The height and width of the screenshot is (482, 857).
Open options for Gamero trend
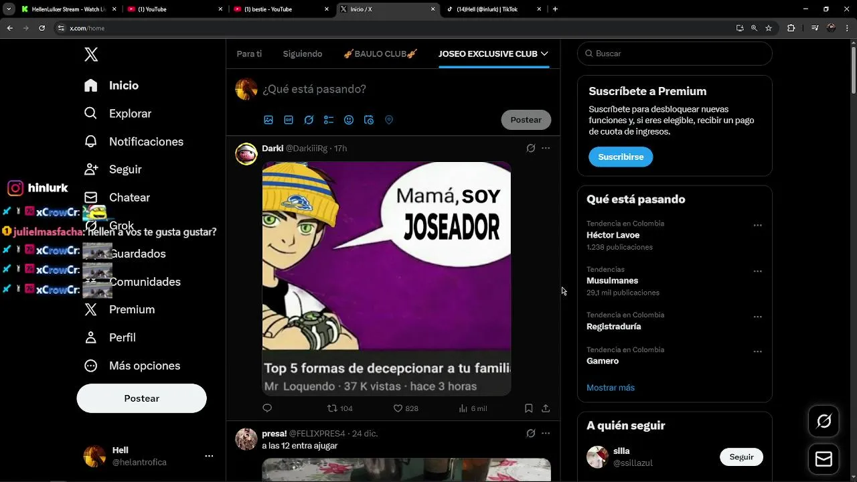point(758,351)
